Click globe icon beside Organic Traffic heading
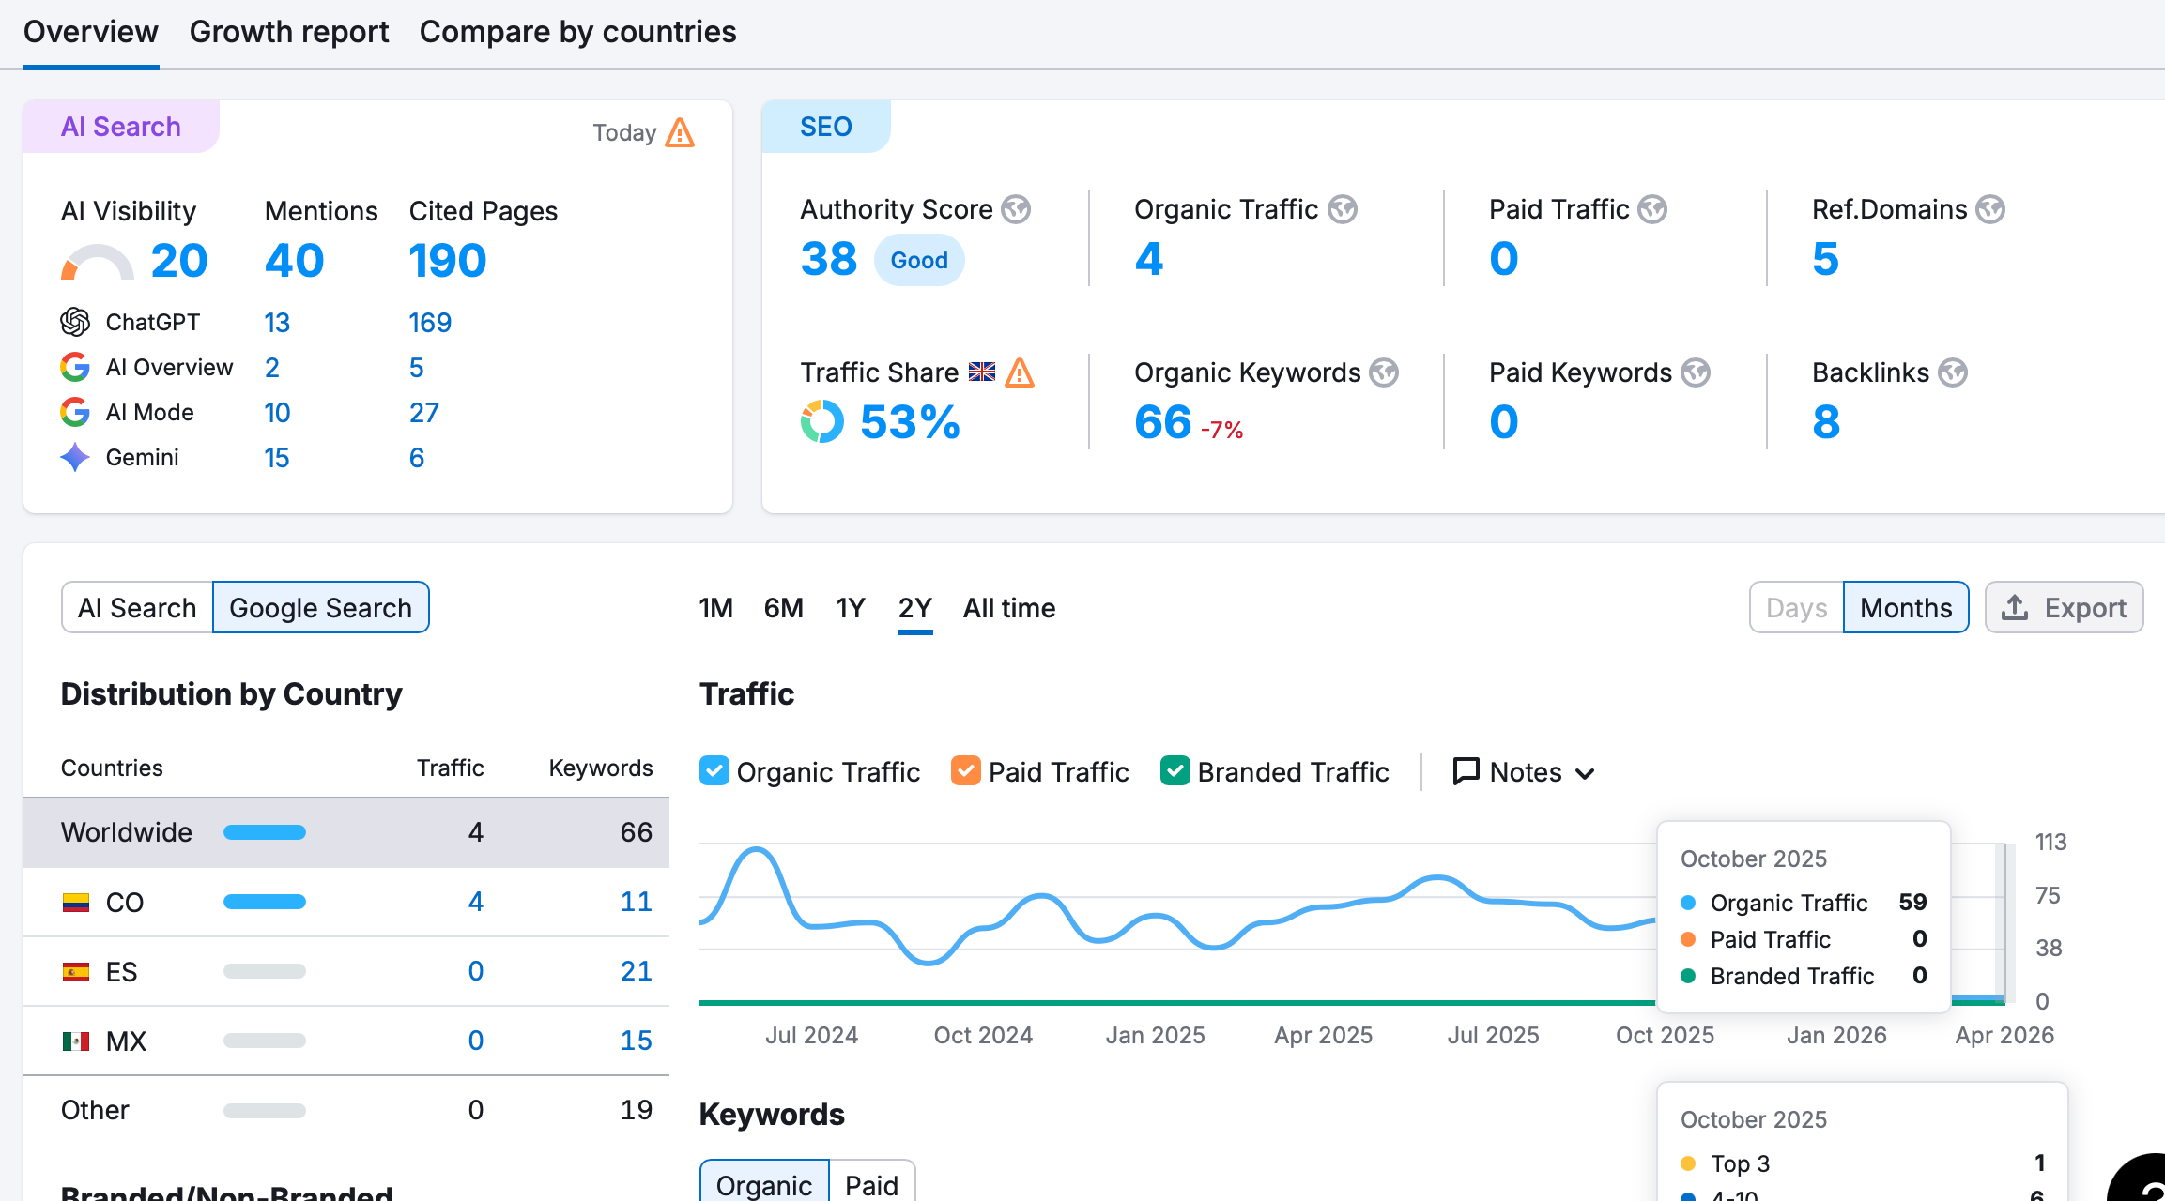The height and width of the screenshot is (1201, 2165). (1343, 209)
